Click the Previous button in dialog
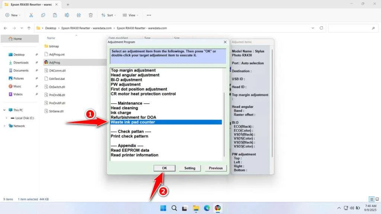381x214 pixels. 215,168
